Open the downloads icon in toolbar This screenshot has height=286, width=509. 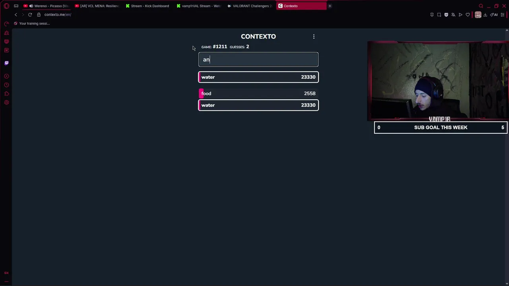tap(485, 15)
